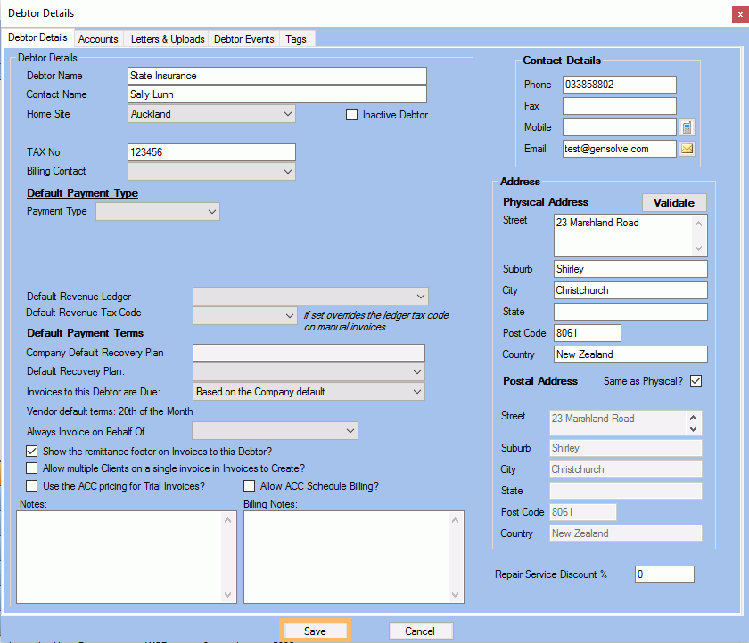The width and height of the screenshot is (749, 643).
Task: Enable the Inactive Debtor checkbox
Action: [x=351, y=114]
